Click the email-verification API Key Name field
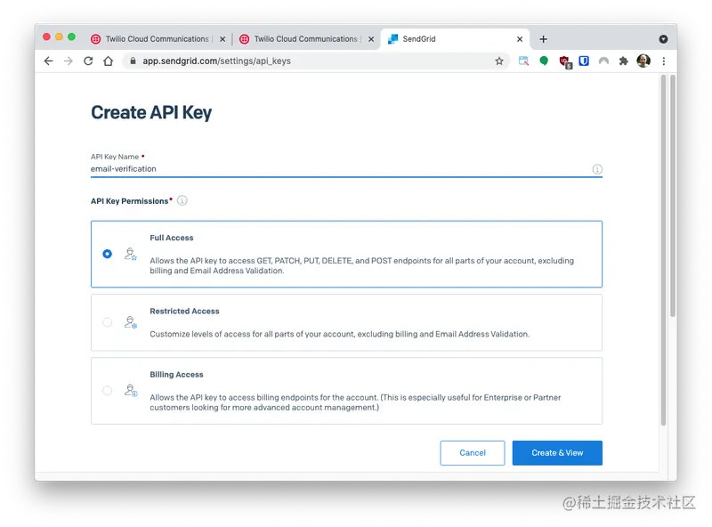The width and height of the screenshot is (712, 527). pyautogui.click(x=267, y=168)
